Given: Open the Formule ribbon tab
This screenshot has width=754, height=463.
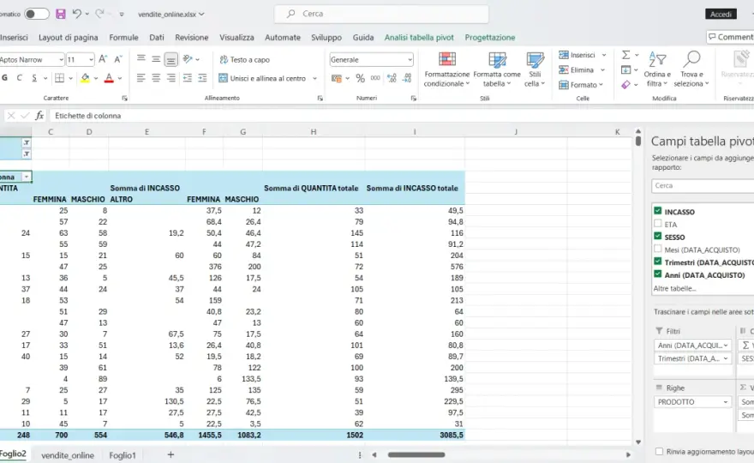Looking at the screenshot, I should click(x=123, y=37).
